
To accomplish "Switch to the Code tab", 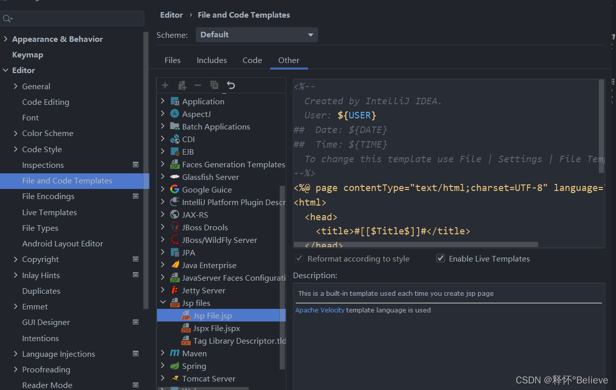I will coord(252,60).
